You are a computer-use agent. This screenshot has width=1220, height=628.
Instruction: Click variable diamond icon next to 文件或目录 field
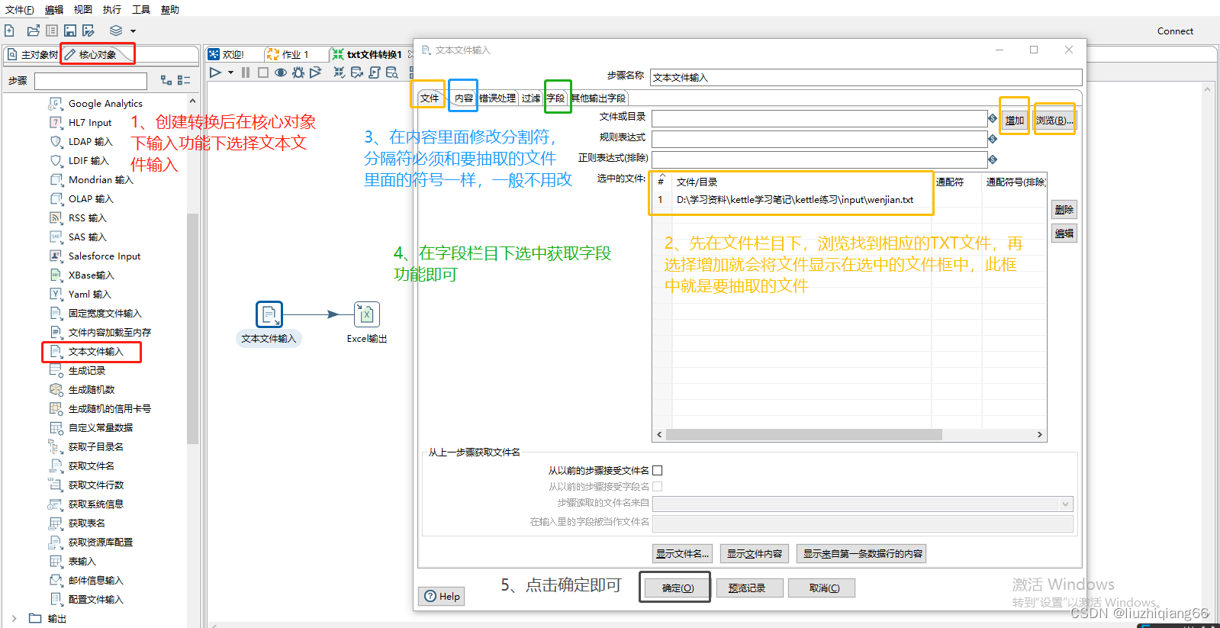tap(993, 118)
